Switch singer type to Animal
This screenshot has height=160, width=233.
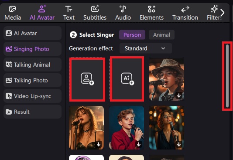161,35
